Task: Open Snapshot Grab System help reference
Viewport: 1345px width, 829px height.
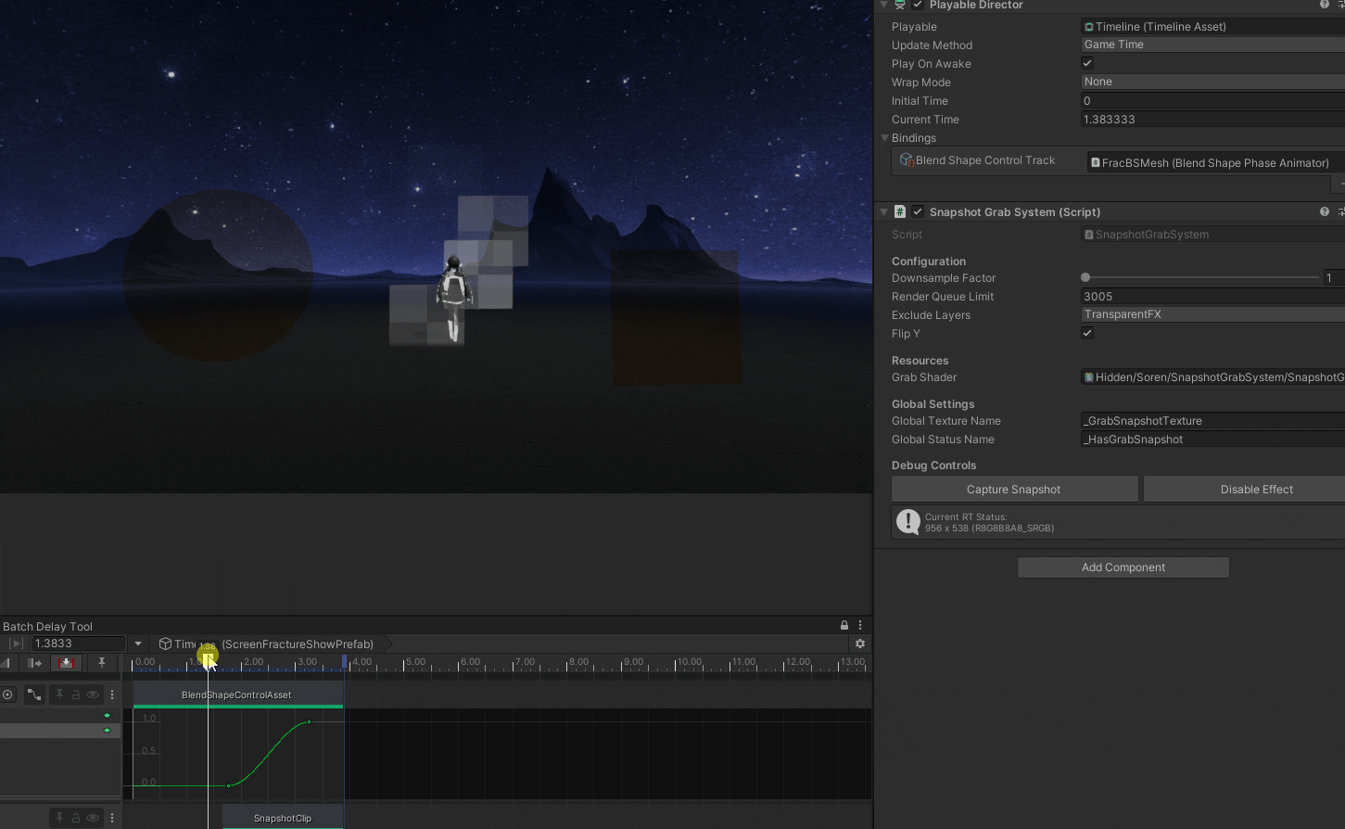Action: (x=1324, y=212)
